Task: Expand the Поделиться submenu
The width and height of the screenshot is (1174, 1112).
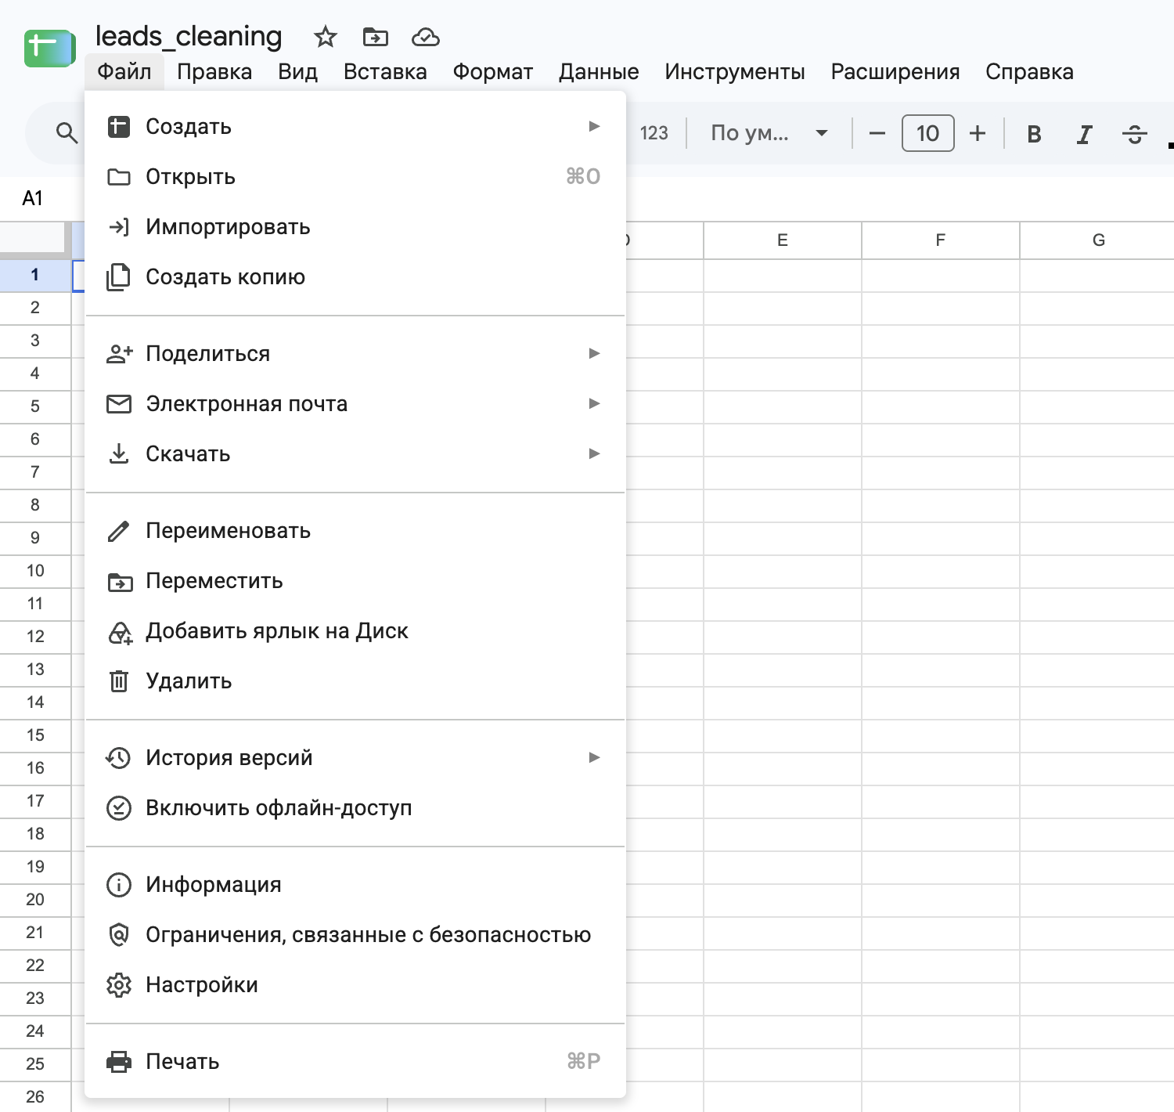Action: pos(355,354)
